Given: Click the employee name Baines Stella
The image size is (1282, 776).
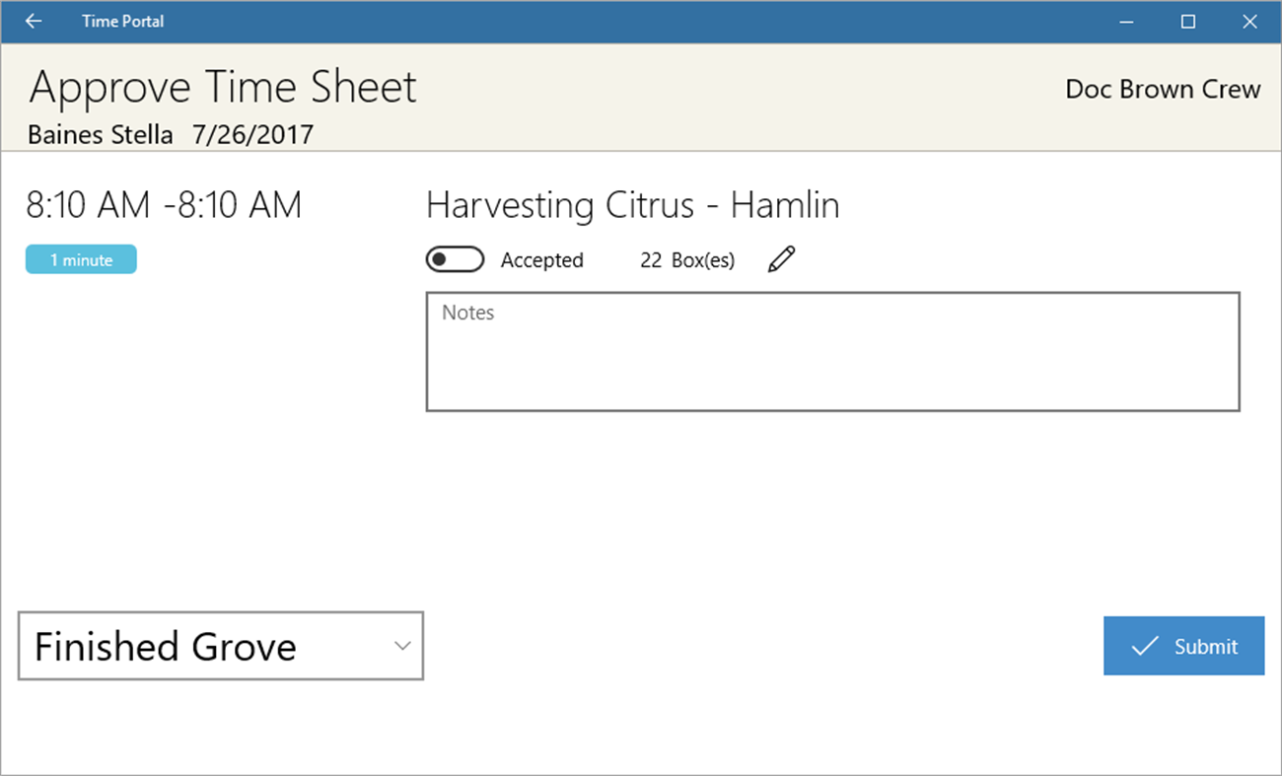Looking at the screenshot, I should click(100, 134).
